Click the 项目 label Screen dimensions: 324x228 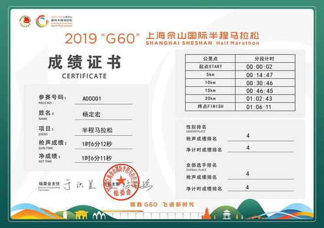(46, 129)
